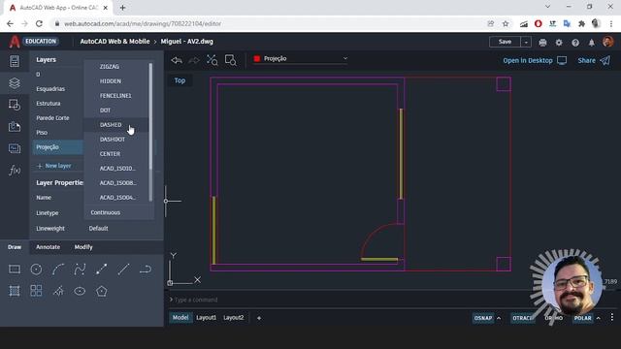Click the New layer link

(54, 166)
